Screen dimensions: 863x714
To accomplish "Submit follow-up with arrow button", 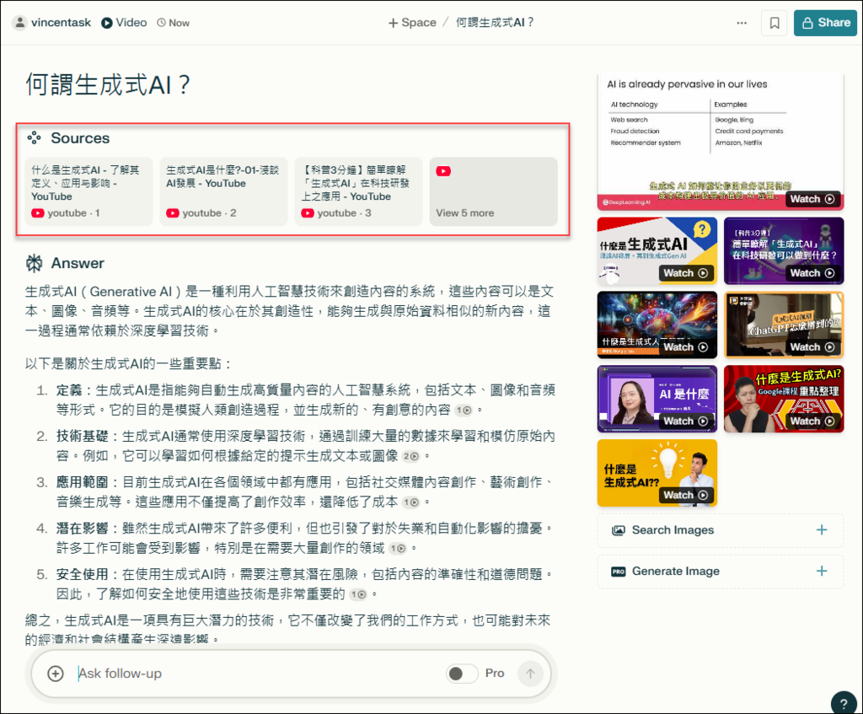I will coord(530,674).
